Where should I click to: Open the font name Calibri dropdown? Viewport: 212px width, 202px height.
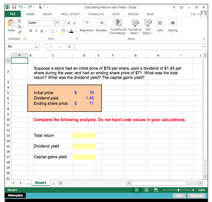53,23
